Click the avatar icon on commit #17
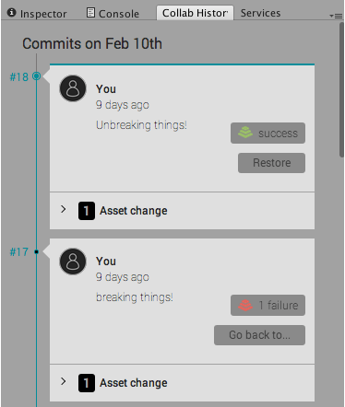Image resolution: width=345 pixels, height=407 pixels. click(73, 262)
